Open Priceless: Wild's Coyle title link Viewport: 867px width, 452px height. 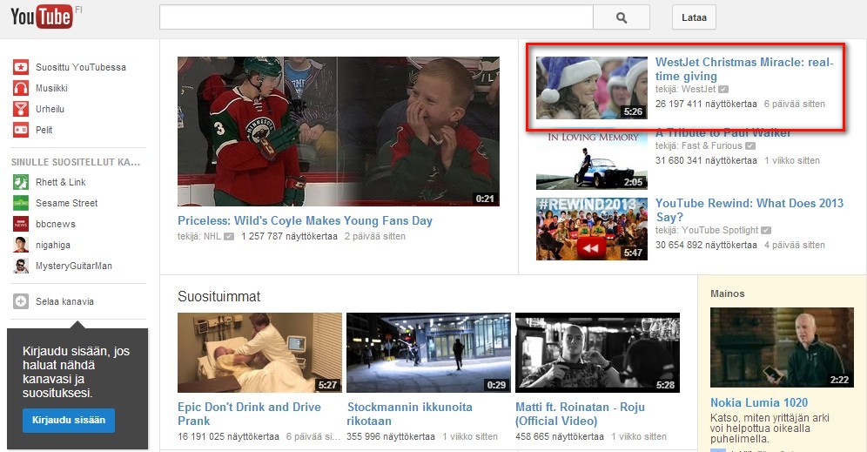coord(305,220)
